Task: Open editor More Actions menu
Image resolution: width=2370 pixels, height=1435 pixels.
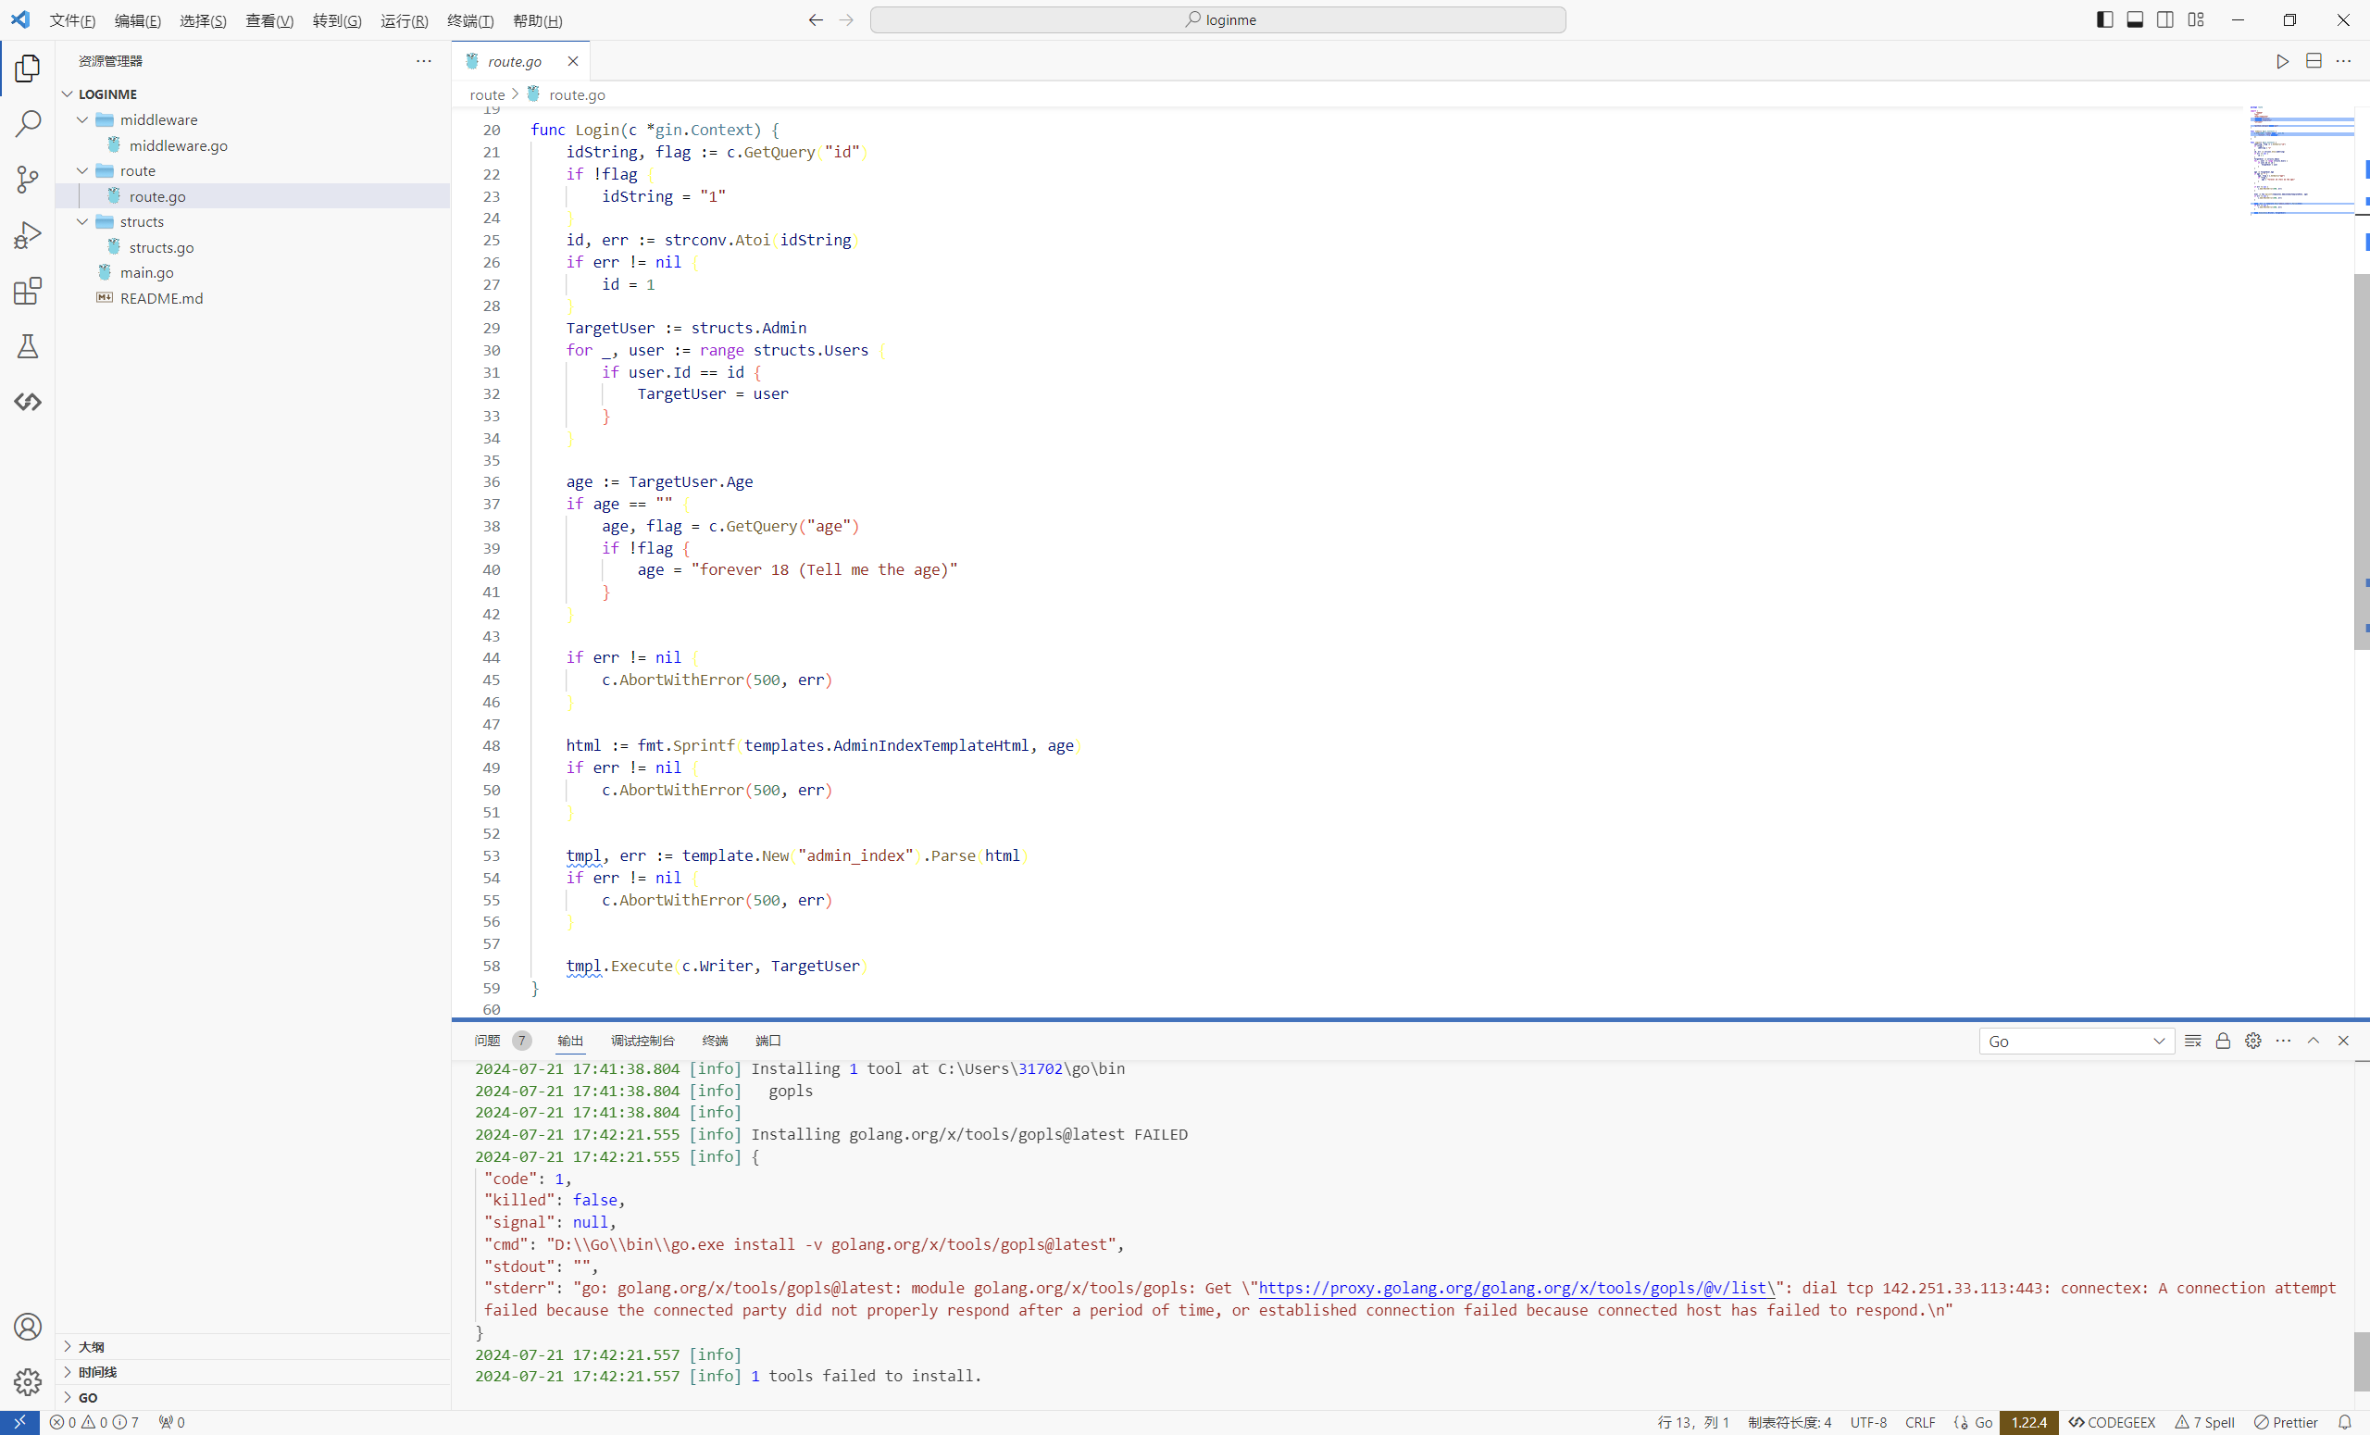Action: (x=2343, y=61)
